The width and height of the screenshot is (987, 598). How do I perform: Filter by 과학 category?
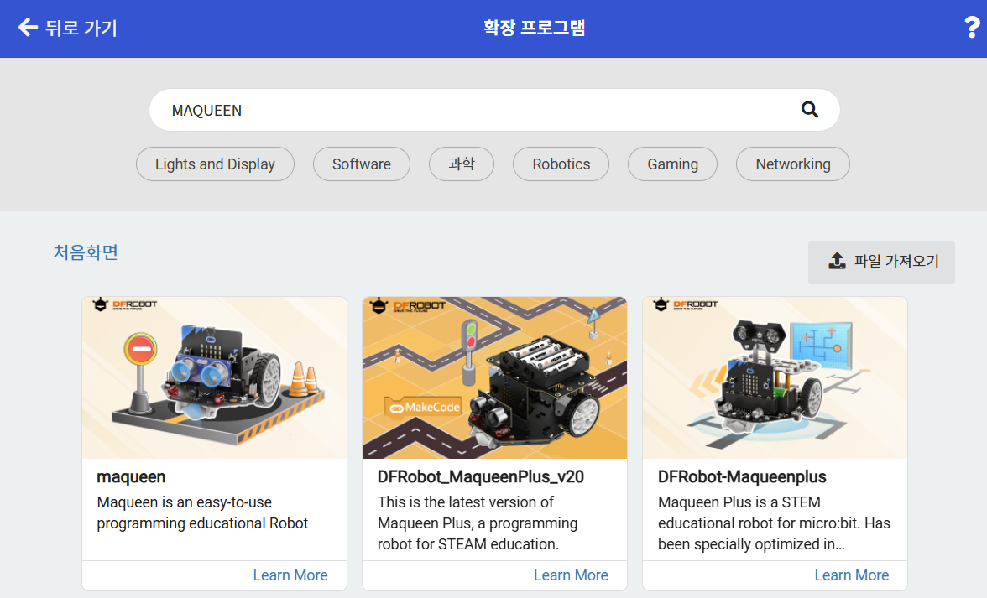click(462, 164)
